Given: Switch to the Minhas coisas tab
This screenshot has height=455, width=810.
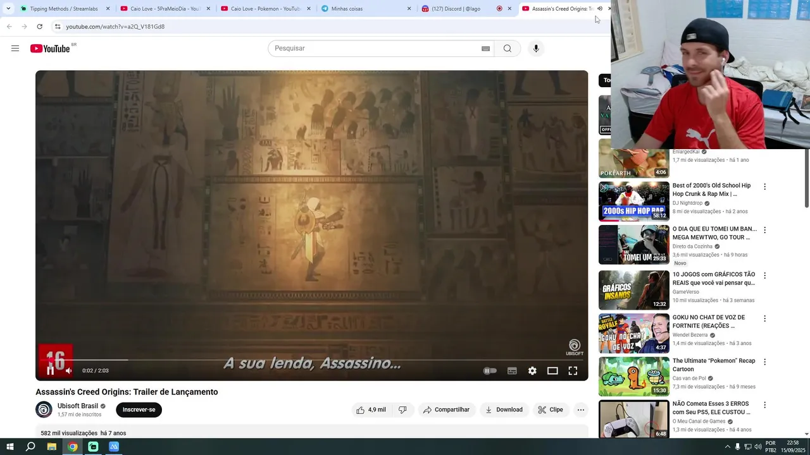Looking at the screenshot, I should click(365, 9).
